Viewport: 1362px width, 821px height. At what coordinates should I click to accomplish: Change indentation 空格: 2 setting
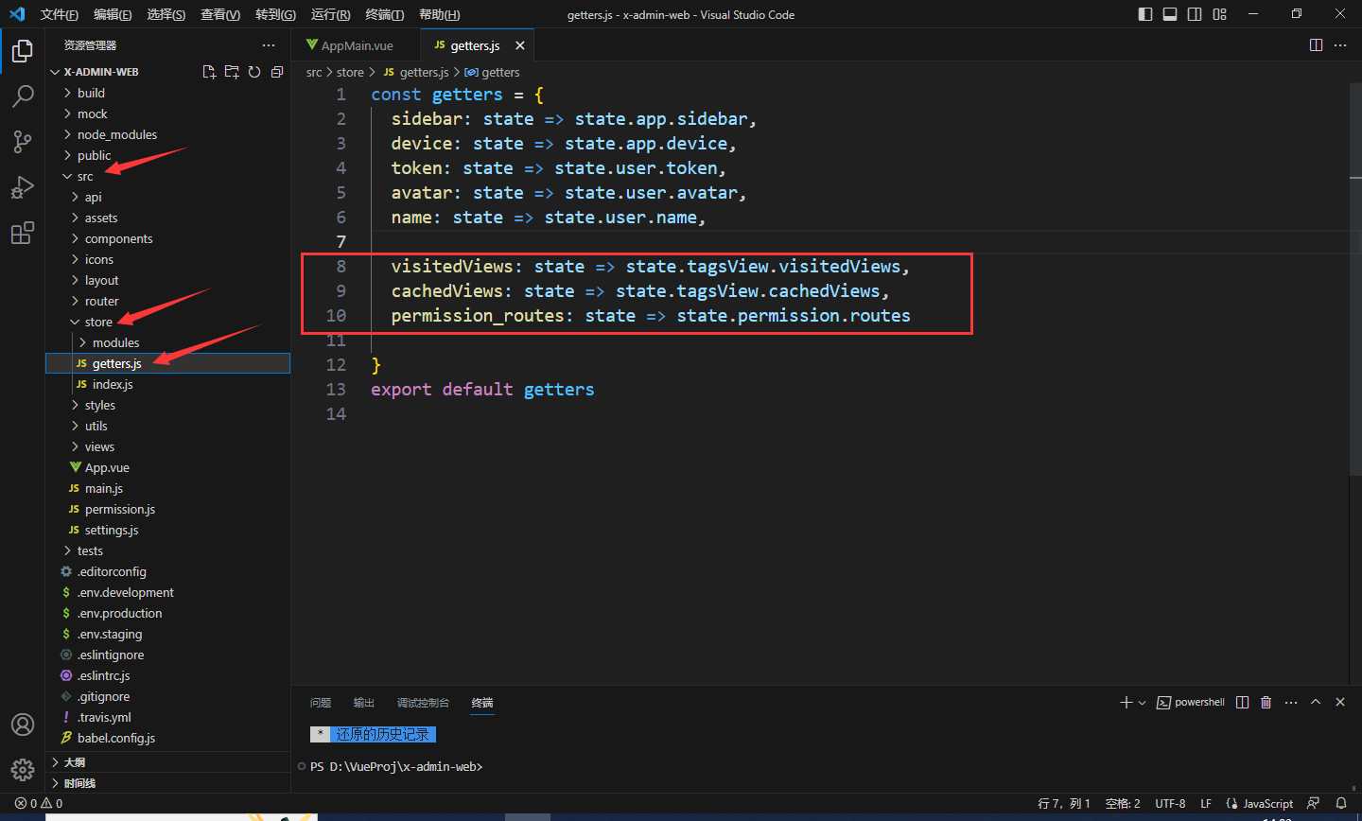(x=1123, y=803)
